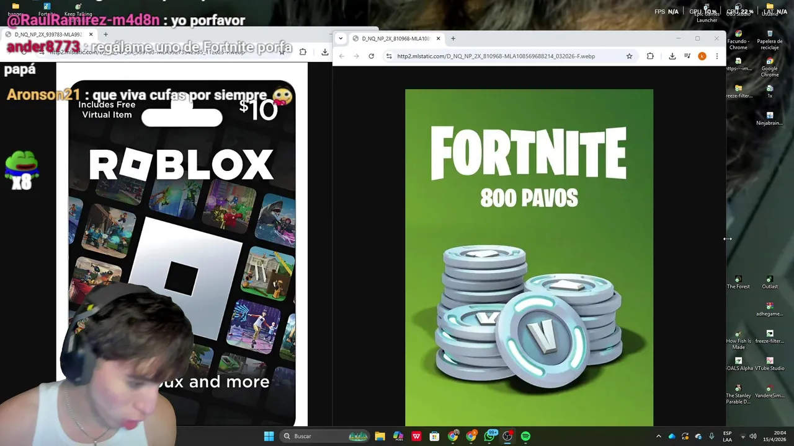Viewport: 794px width, 446px height.
Task: Open File Explorer from the taskbar
Action: click(x=380, y=436)
